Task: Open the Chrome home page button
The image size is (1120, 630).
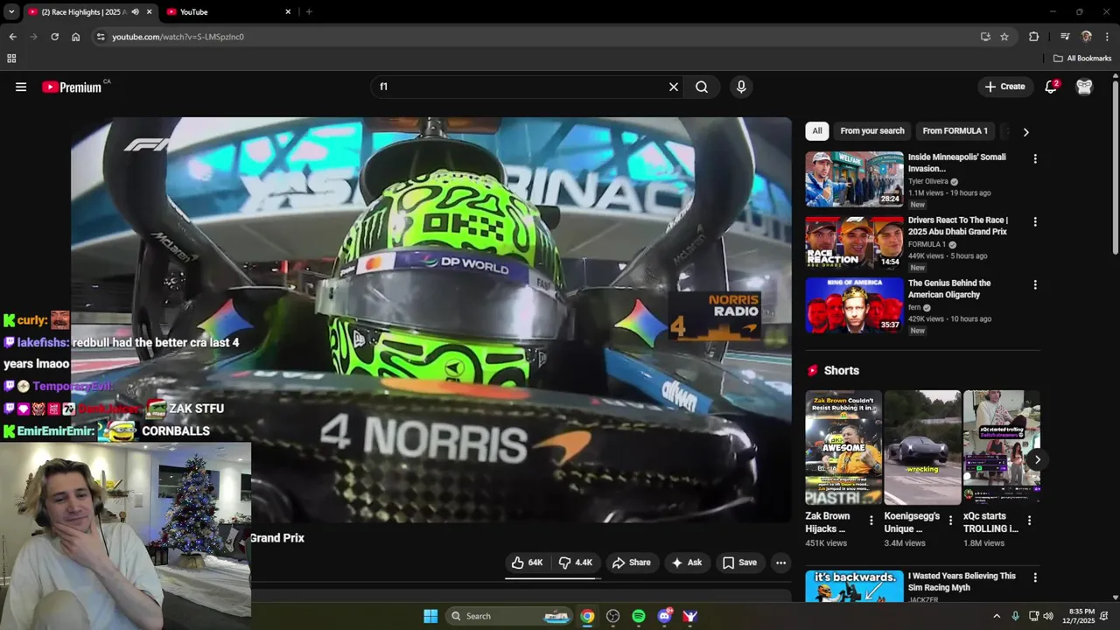Action: point(75,37)
